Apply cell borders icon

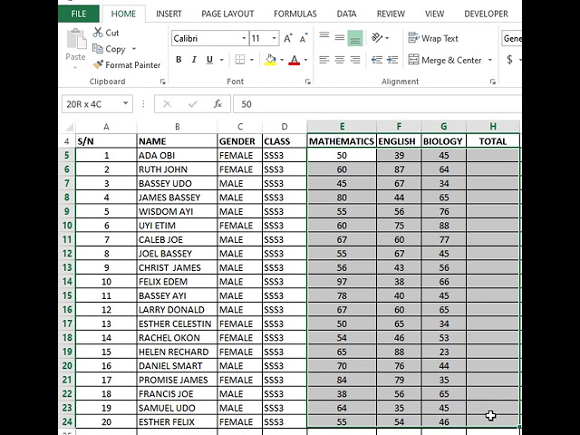pyautogui.click(x=239, y=60)
